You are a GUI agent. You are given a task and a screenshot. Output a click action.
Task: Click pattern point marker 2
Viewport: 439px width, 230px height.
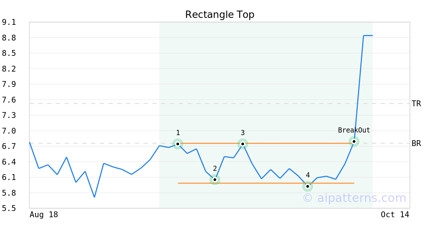click(x=215, y=179)
